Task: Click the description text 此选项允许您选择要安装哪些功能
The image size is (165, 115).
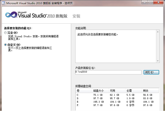Action: point(98,34)
